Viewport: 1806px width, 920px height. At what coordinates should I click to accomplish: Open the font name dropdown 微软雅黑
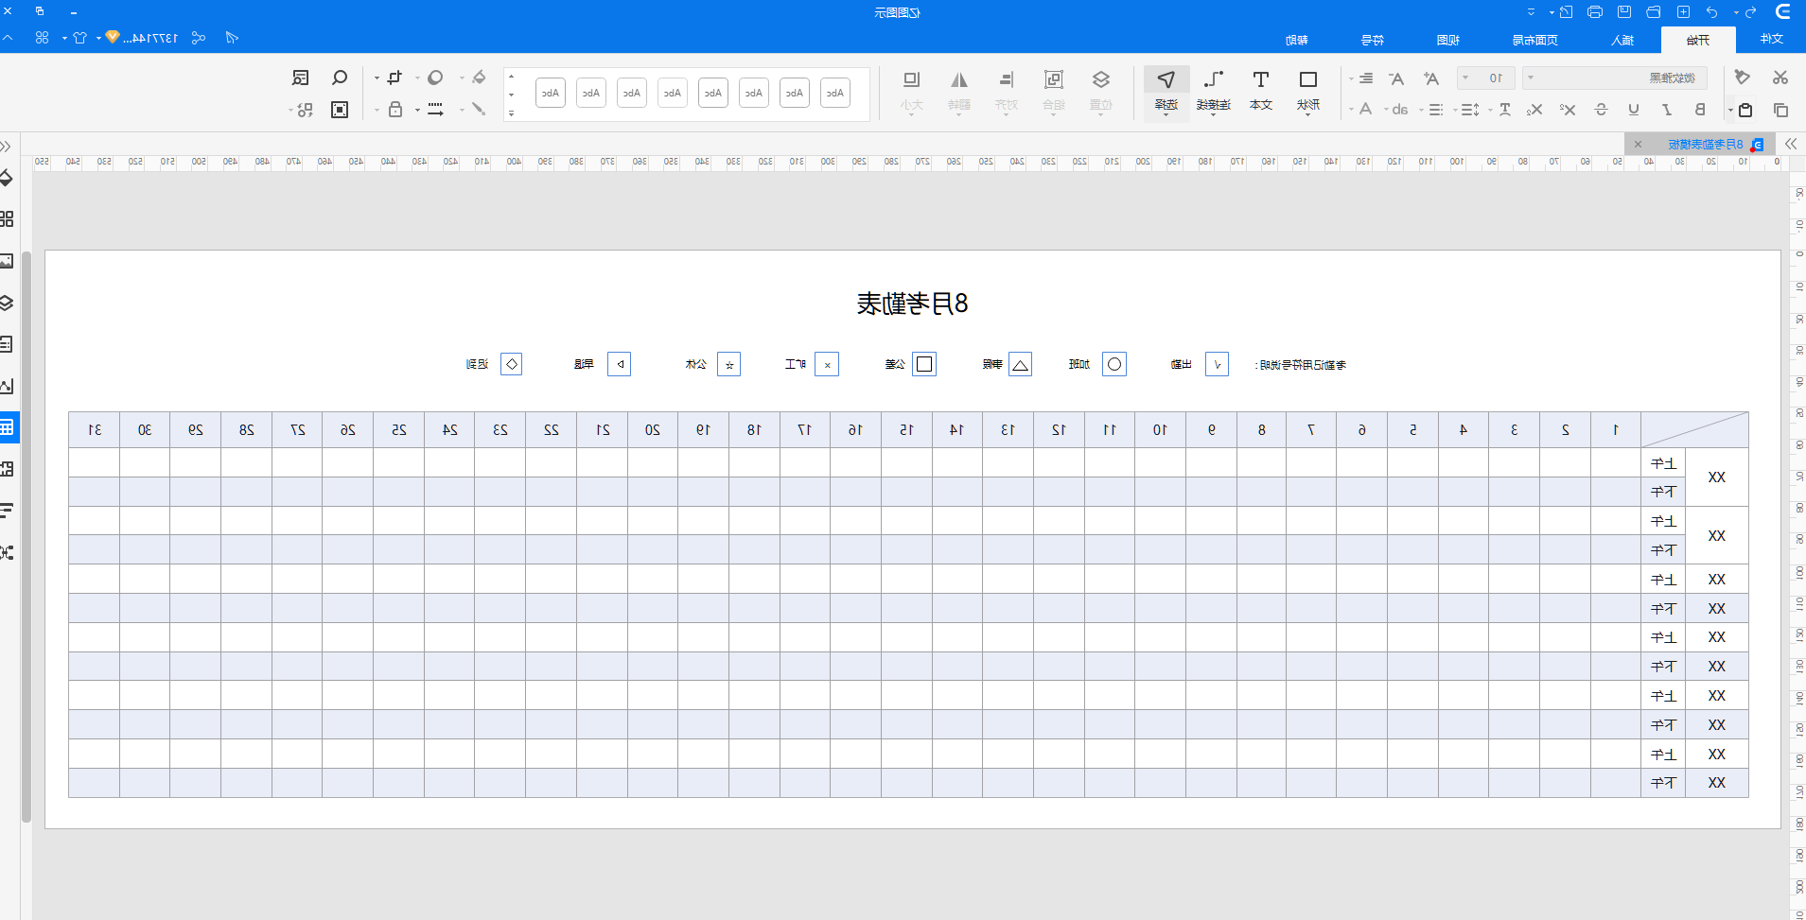click(1614, 78)
